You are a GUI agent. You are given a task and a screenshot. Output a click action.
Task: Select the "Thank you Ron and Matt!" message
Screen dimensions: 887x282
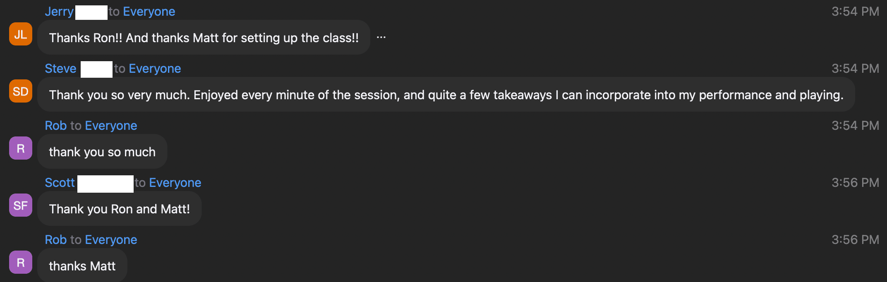coord(119,209)
